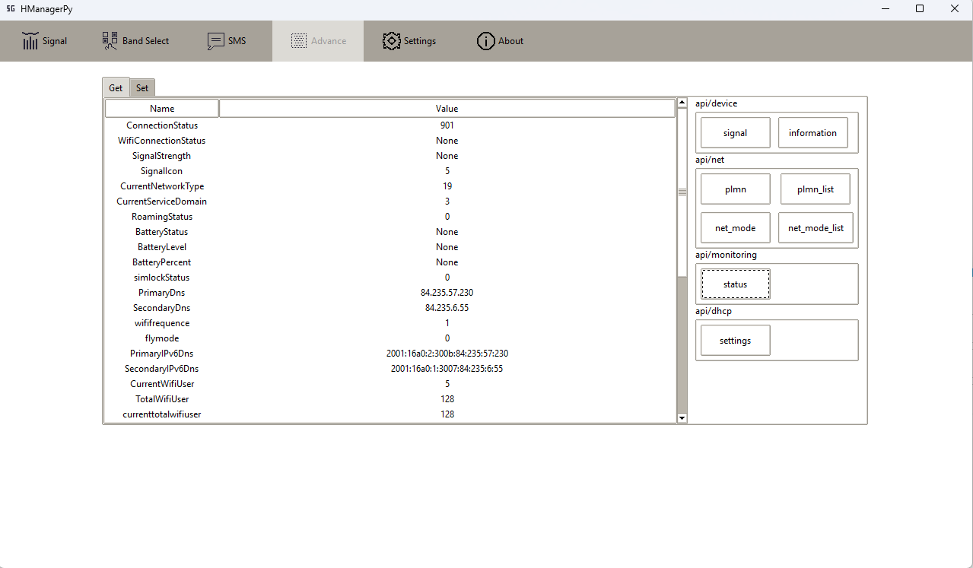973x568 pixels.
Task: Click the Name column header
Action: tap(162, 109)
